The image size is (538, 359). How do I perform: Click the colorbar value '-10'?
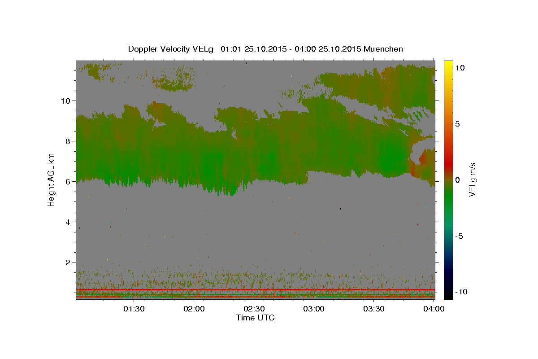(462, 292)
